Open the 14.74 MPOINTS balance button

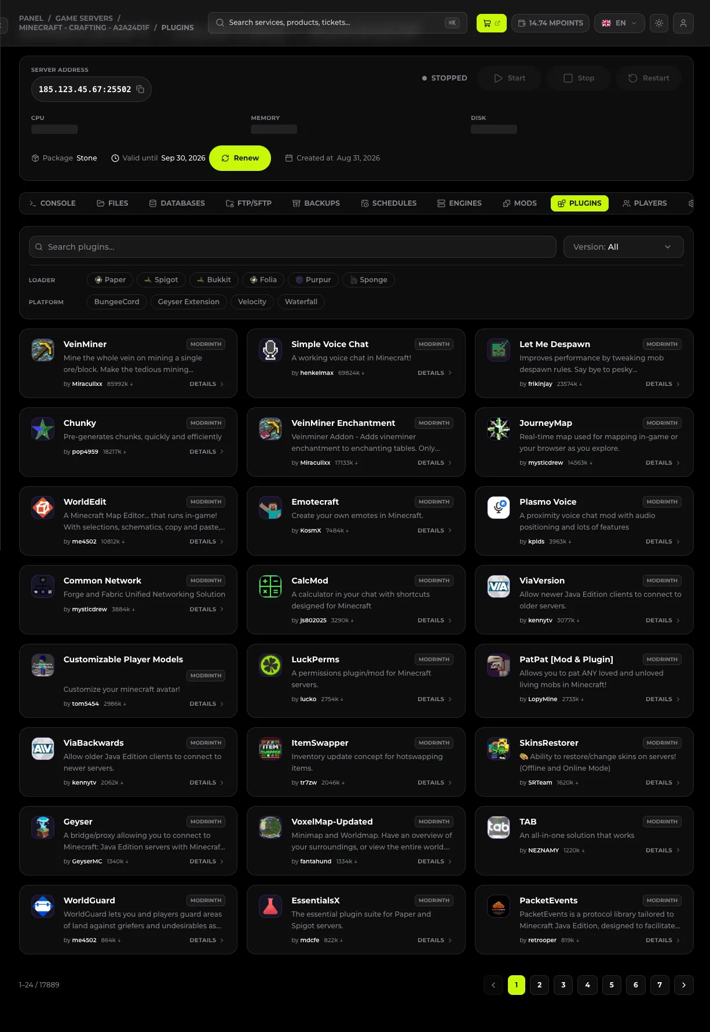[550, 23]
